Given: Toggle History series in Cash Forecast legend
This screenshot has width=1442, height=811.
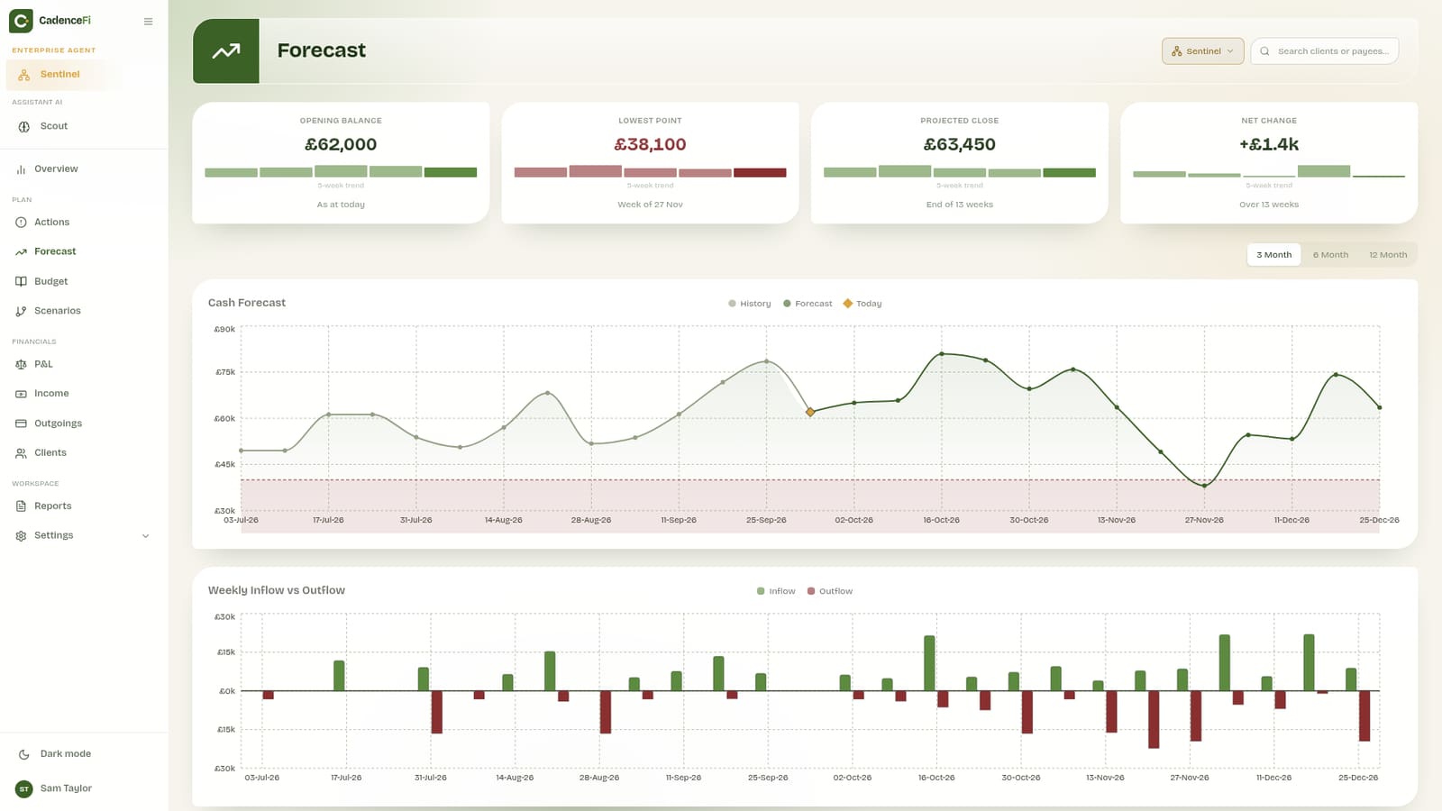Looking at the screenshot, I should click(x=750, y=304).
